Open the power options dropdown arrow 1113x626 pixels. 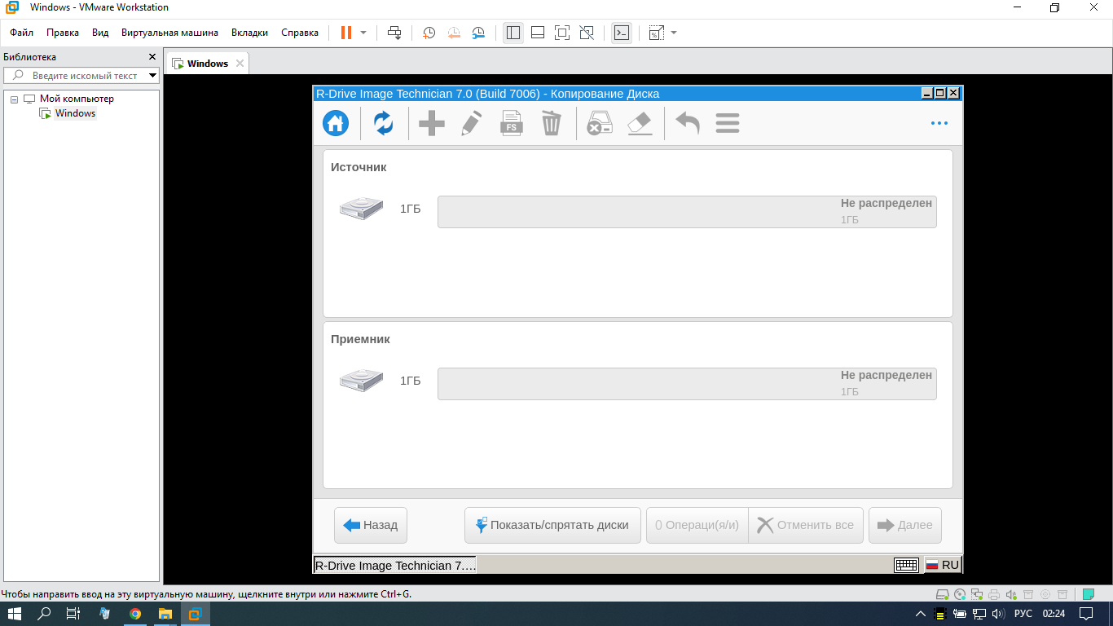363,33
